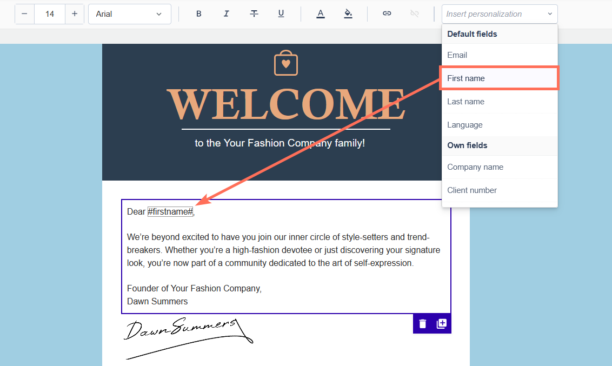Open the Arial font family dropdown
Image resolution: width=612 pixels, height=366 pixels.
[130, 14]
